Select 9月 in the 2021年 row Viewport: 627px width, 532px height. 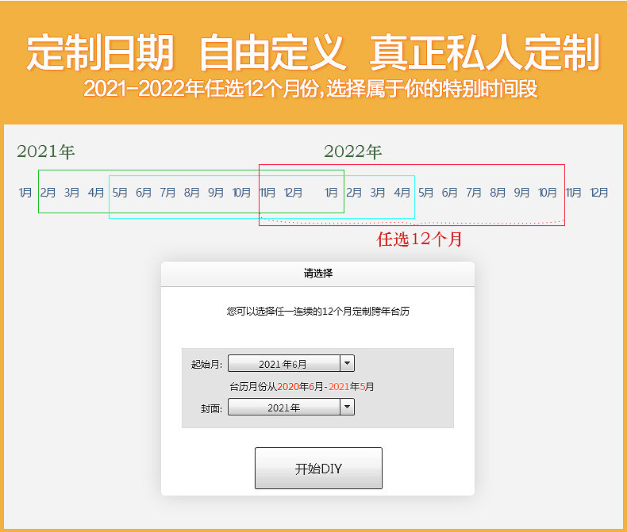(216, 193)
